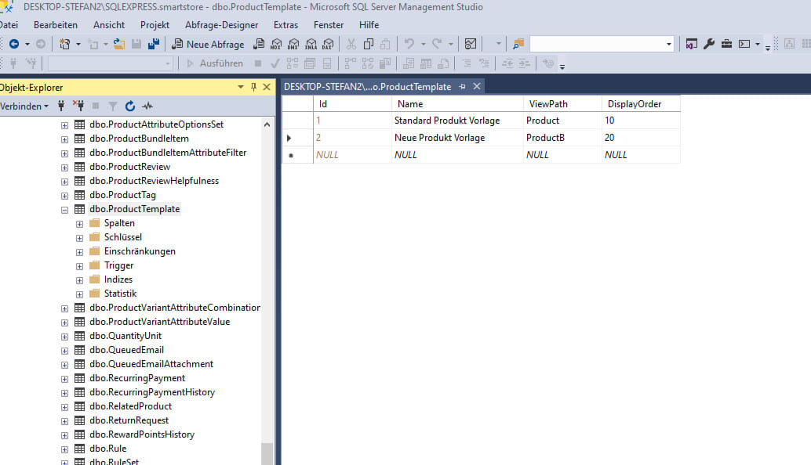
Task: Open a new MDX query
Action: click(x=277, y=44)
